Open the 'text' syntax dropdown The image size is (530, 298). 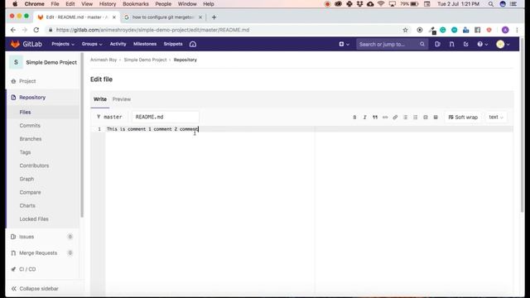pyautogui.click(x=496, y=118)
